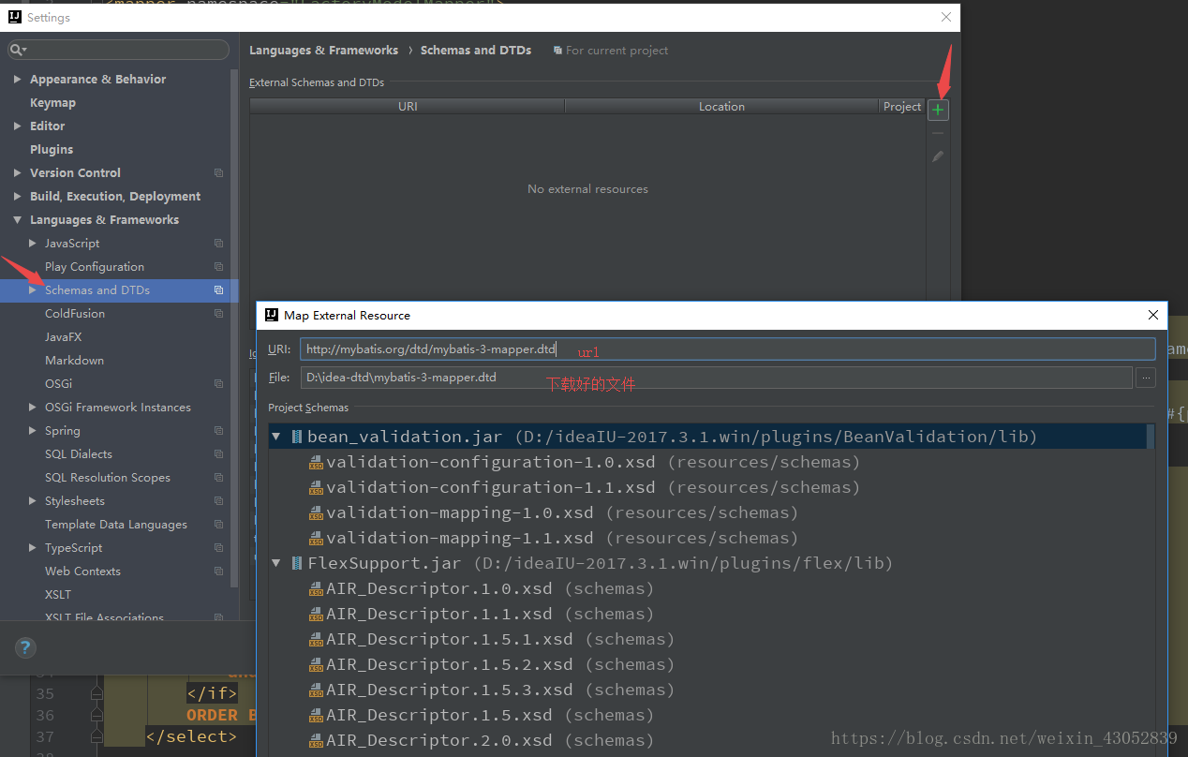This screenshot has height=757, width=1188.
Task: Open JavaFX settings page
Action: (x=63, y=337)
